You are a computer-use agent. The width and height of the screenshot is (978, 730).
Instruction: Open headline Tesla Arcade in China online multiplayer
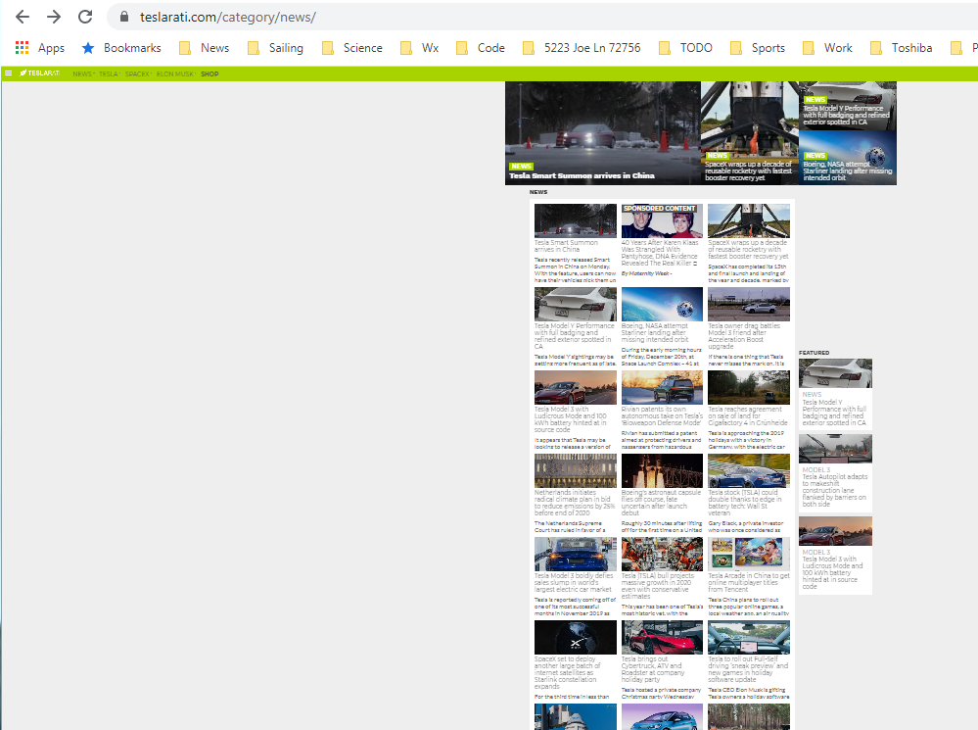click(x=749, y=583)
